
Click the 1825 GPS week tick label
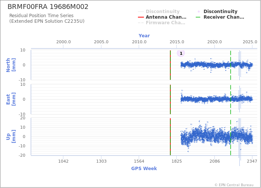pos(177,161)
